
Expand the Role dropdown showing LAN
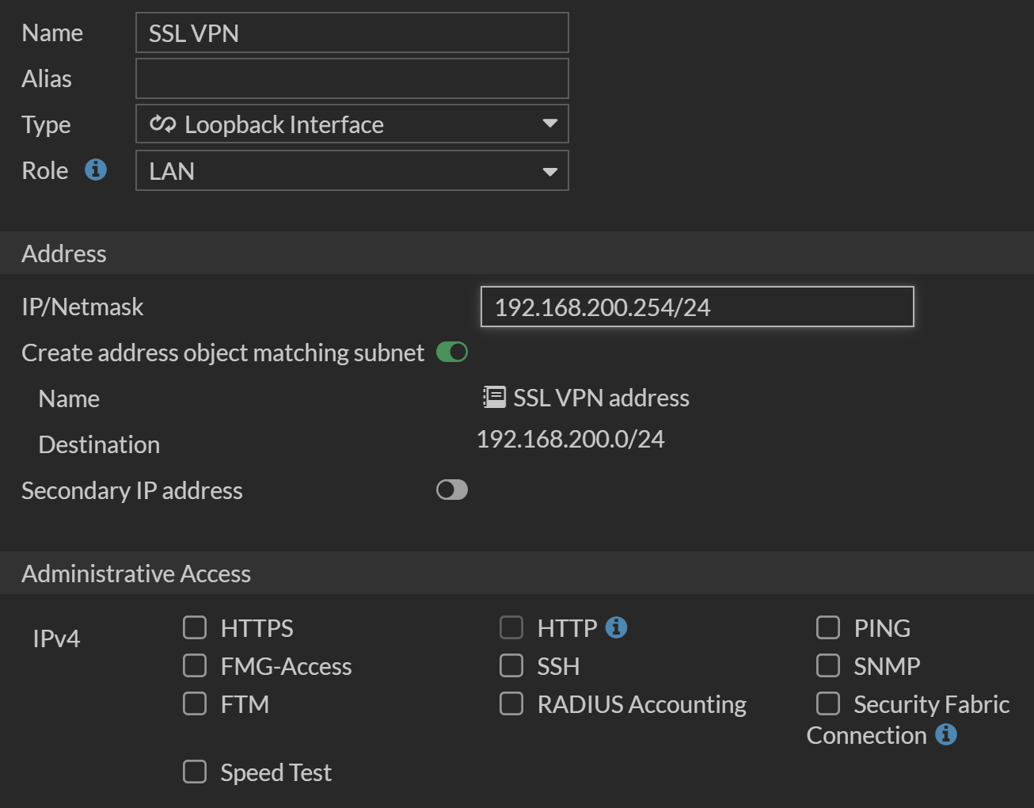click(549, 171)
